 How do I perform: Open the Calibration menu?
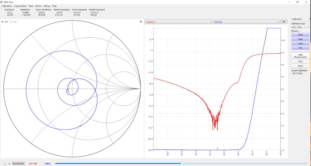7,6
